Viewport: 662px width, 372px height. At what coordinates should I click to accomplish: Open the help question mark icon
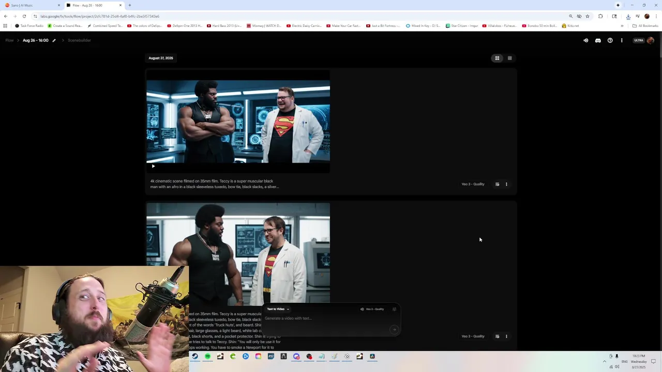(610, 40)
